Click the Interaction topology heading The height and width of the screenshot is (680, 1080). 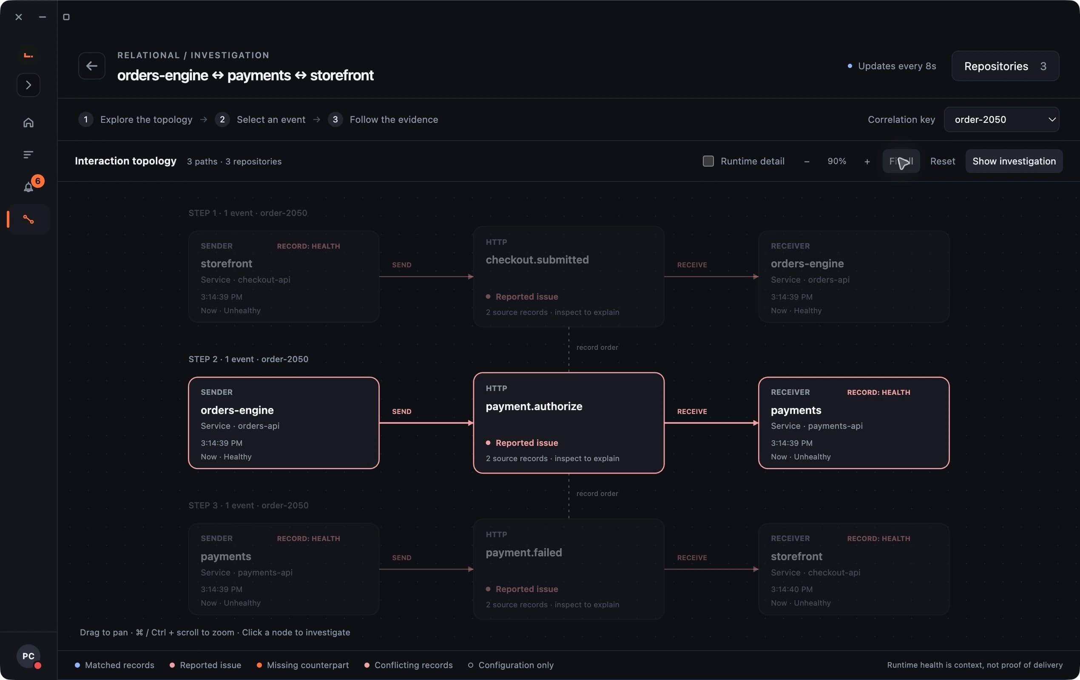(125, 161)
